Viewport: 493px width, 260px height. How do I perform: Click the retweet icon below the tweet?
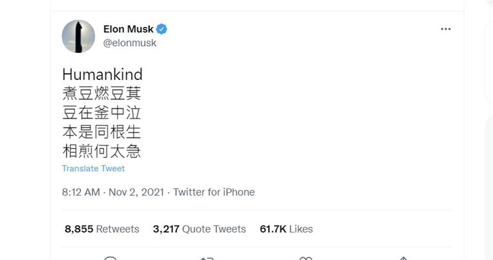[x=208, y=258]
